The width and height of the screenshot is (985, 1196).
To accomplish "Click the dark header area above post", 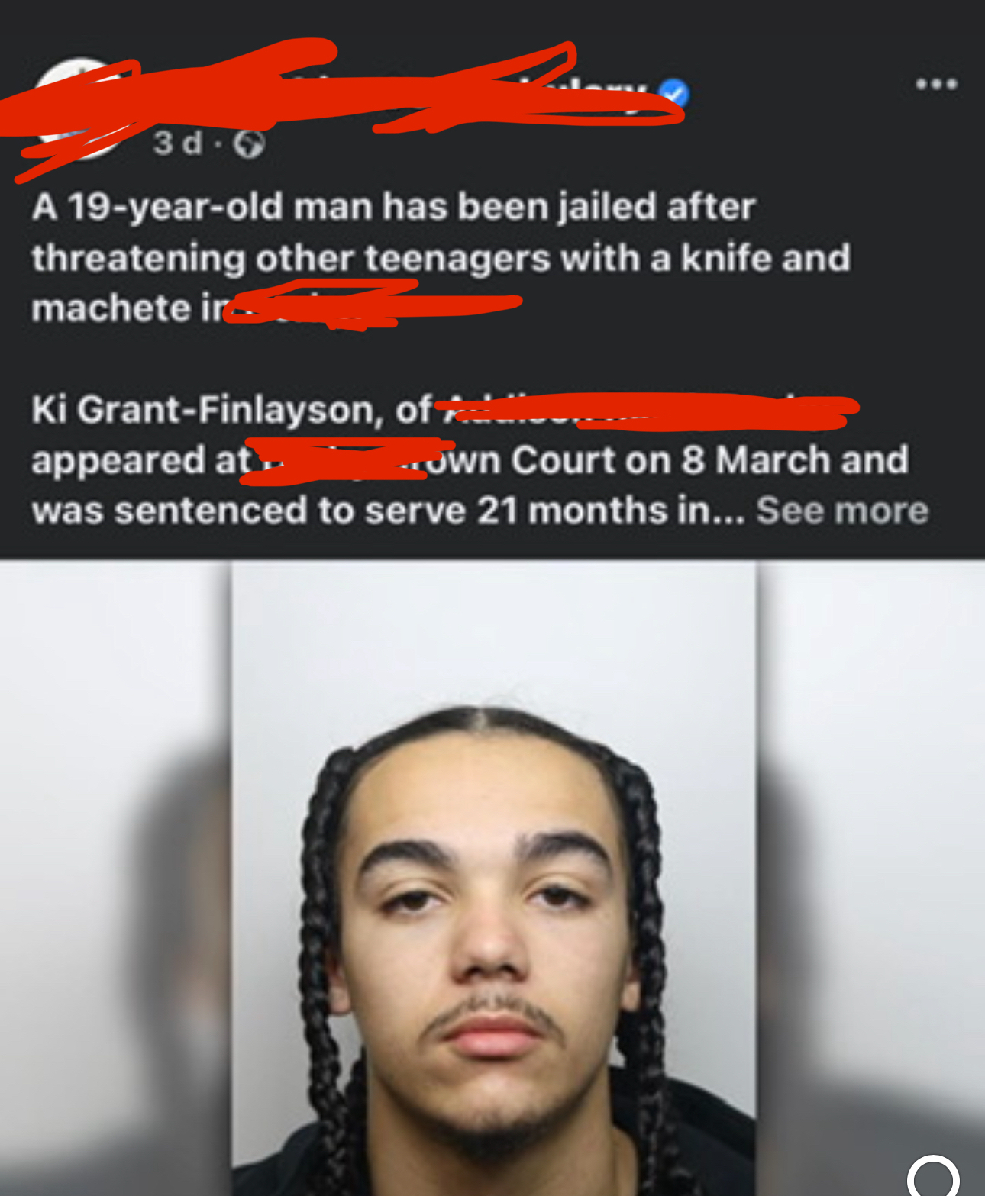I will tap(492, 23).
